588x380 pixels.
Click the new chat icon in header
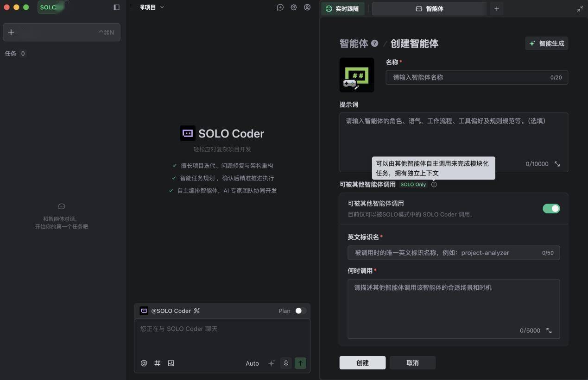(x=280, y=7)
